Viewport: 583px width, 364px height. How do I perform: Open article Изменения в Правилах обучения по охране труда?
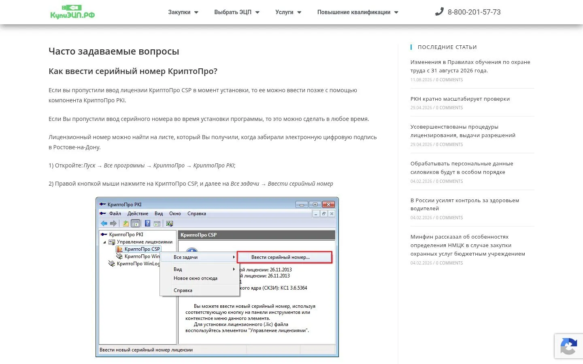click(470, 66)
